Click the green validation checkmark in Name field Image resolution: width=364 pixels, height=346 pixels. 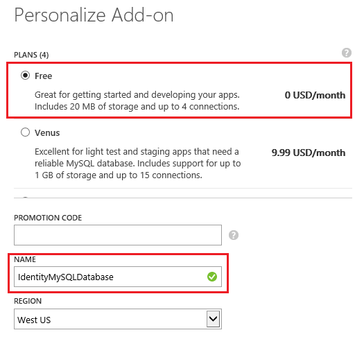tap(212, 277)
